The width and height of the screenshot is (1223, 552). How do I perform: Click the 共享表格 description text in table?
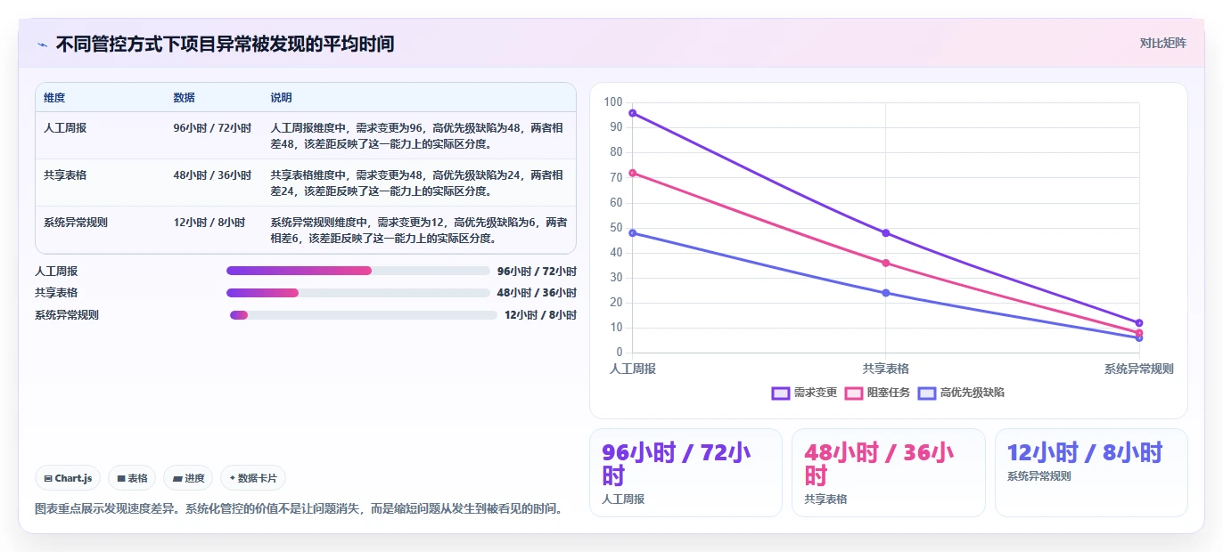tap(417, 183)
